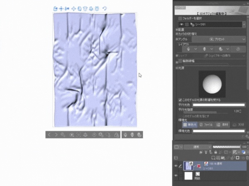Click the reset dial button in the レイアウト row
This screenshot has height=186, width=249.
tap(238, 49)
